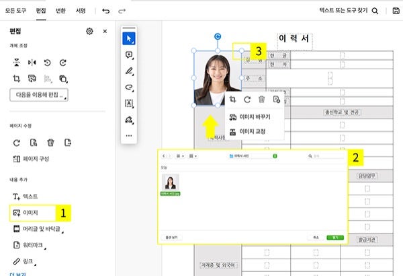Undo the last action in the top bar
Image resolution: width=403 pixels, height=276 pixels.
pyautogui.click(x=106, y=11)
